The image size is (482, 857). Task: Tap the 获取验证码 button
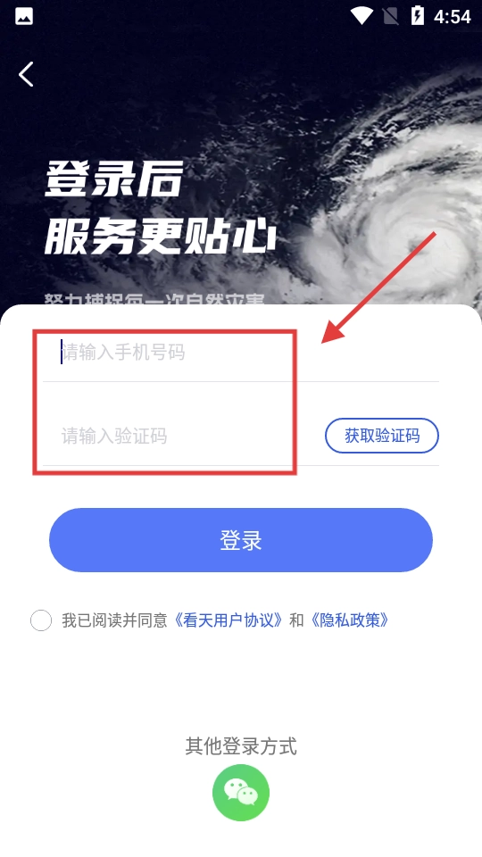tap(382, 436)
